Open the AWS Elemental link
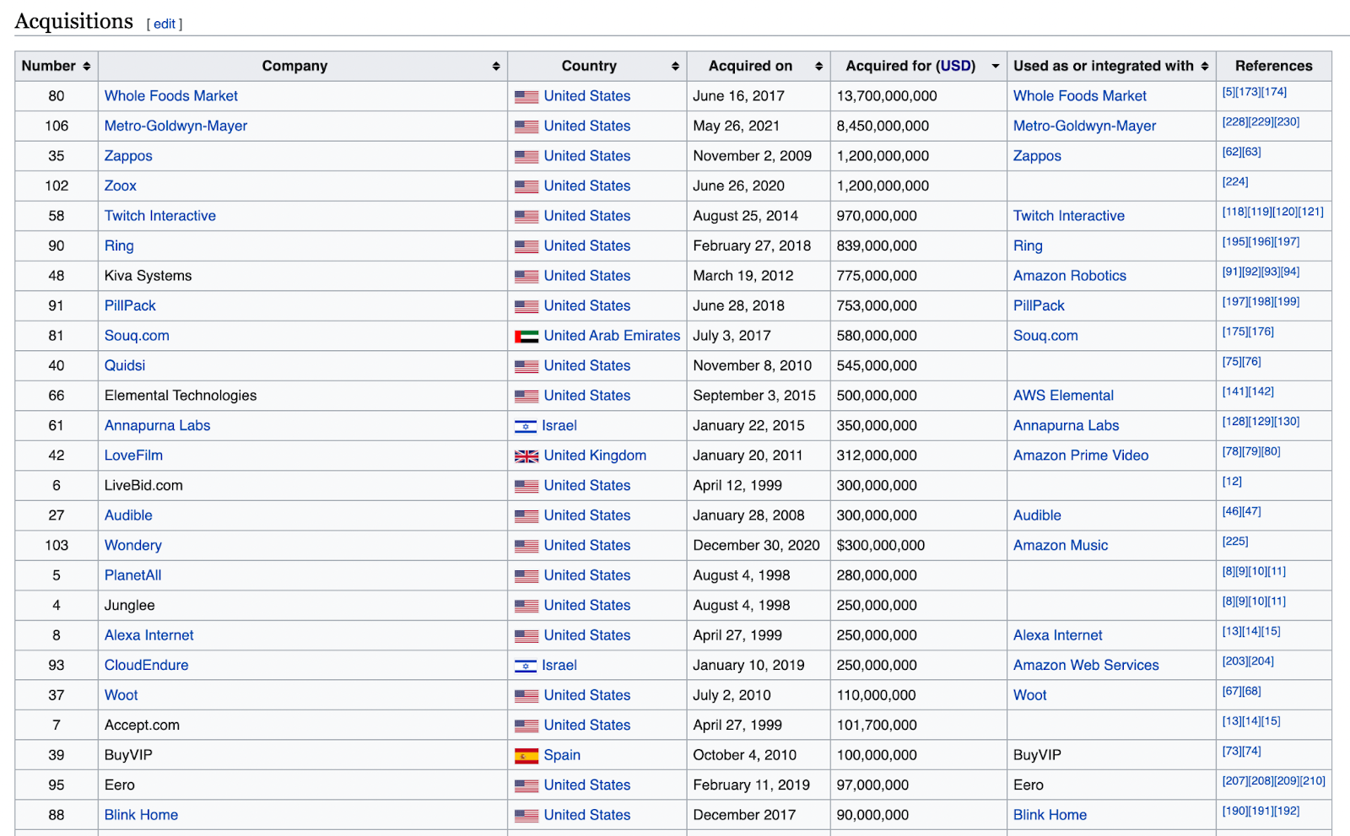 [1063, 396]
